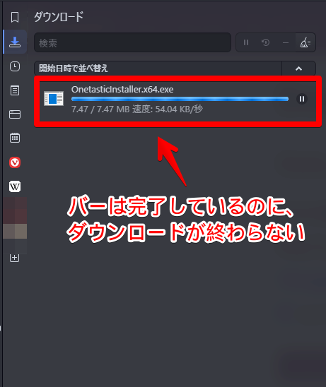Open the History panel clock icon
The width and height of the screenshot is (326, 387).
pos(15,66)
